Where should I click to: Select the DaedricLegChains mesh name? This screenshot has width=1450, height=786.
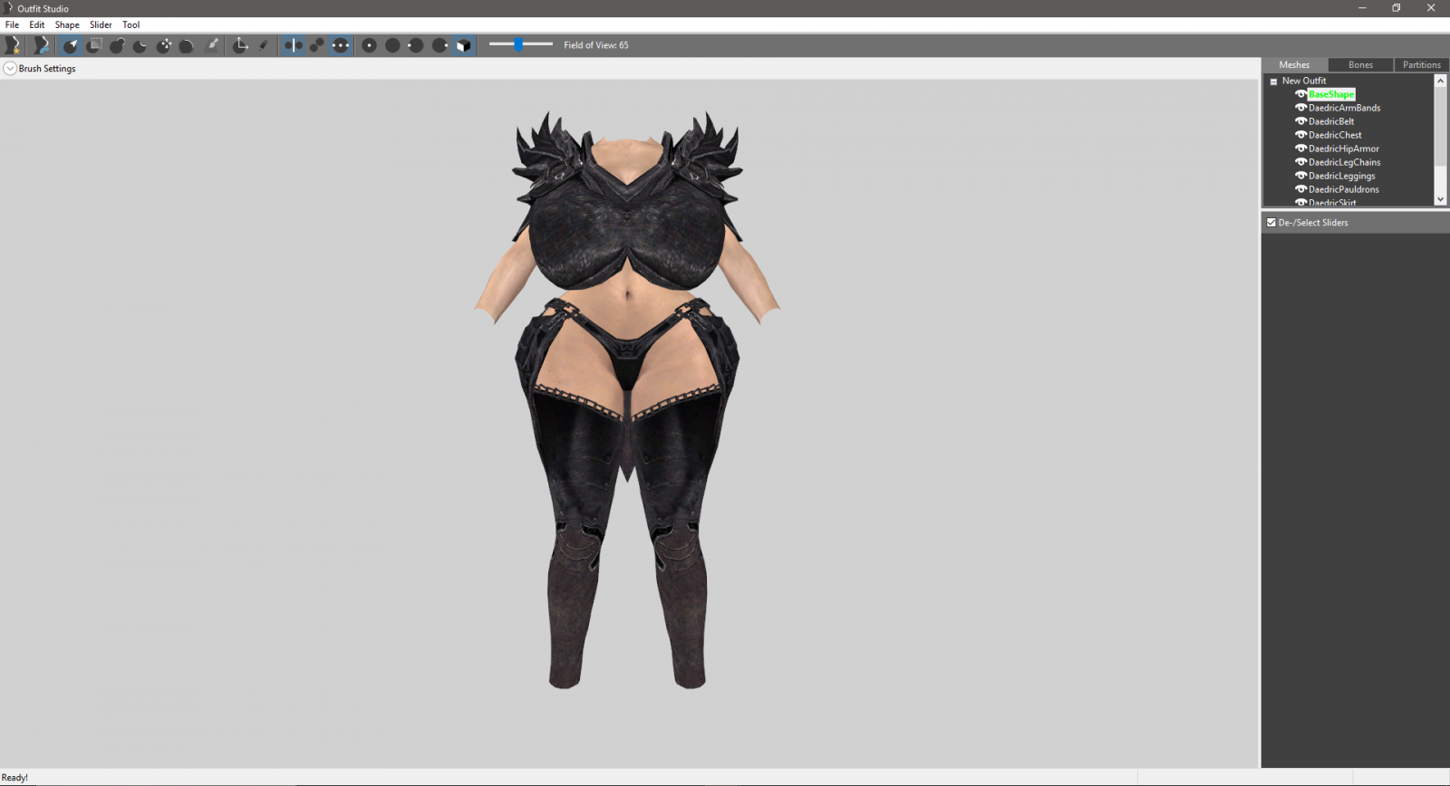pyautogui.click(x=1345, y=162)
